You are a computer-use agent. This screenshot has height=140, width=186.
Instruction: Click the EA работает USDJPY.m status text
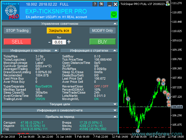pyautogui.click(x=56, y=17)
